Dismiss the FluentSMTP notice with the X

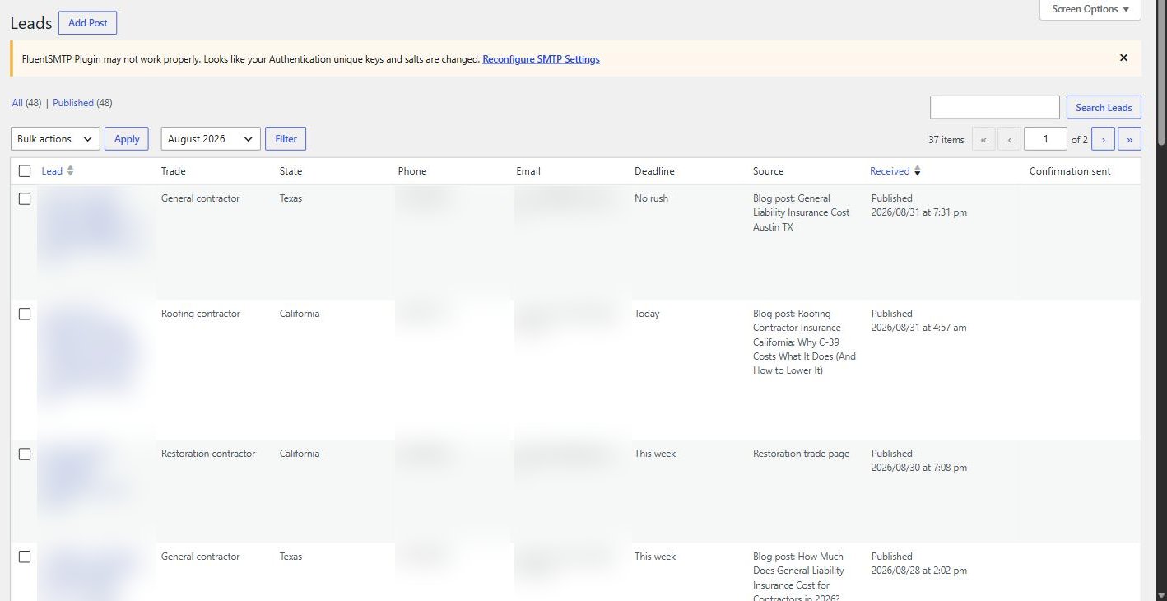(1123, 58)
